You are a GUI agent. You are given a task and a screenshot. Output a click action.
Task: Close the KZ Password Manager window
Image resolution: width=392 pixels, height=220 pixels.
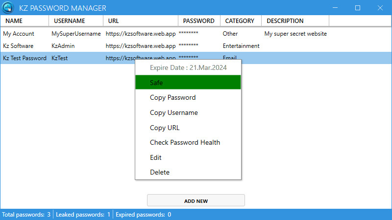point(380,8)
